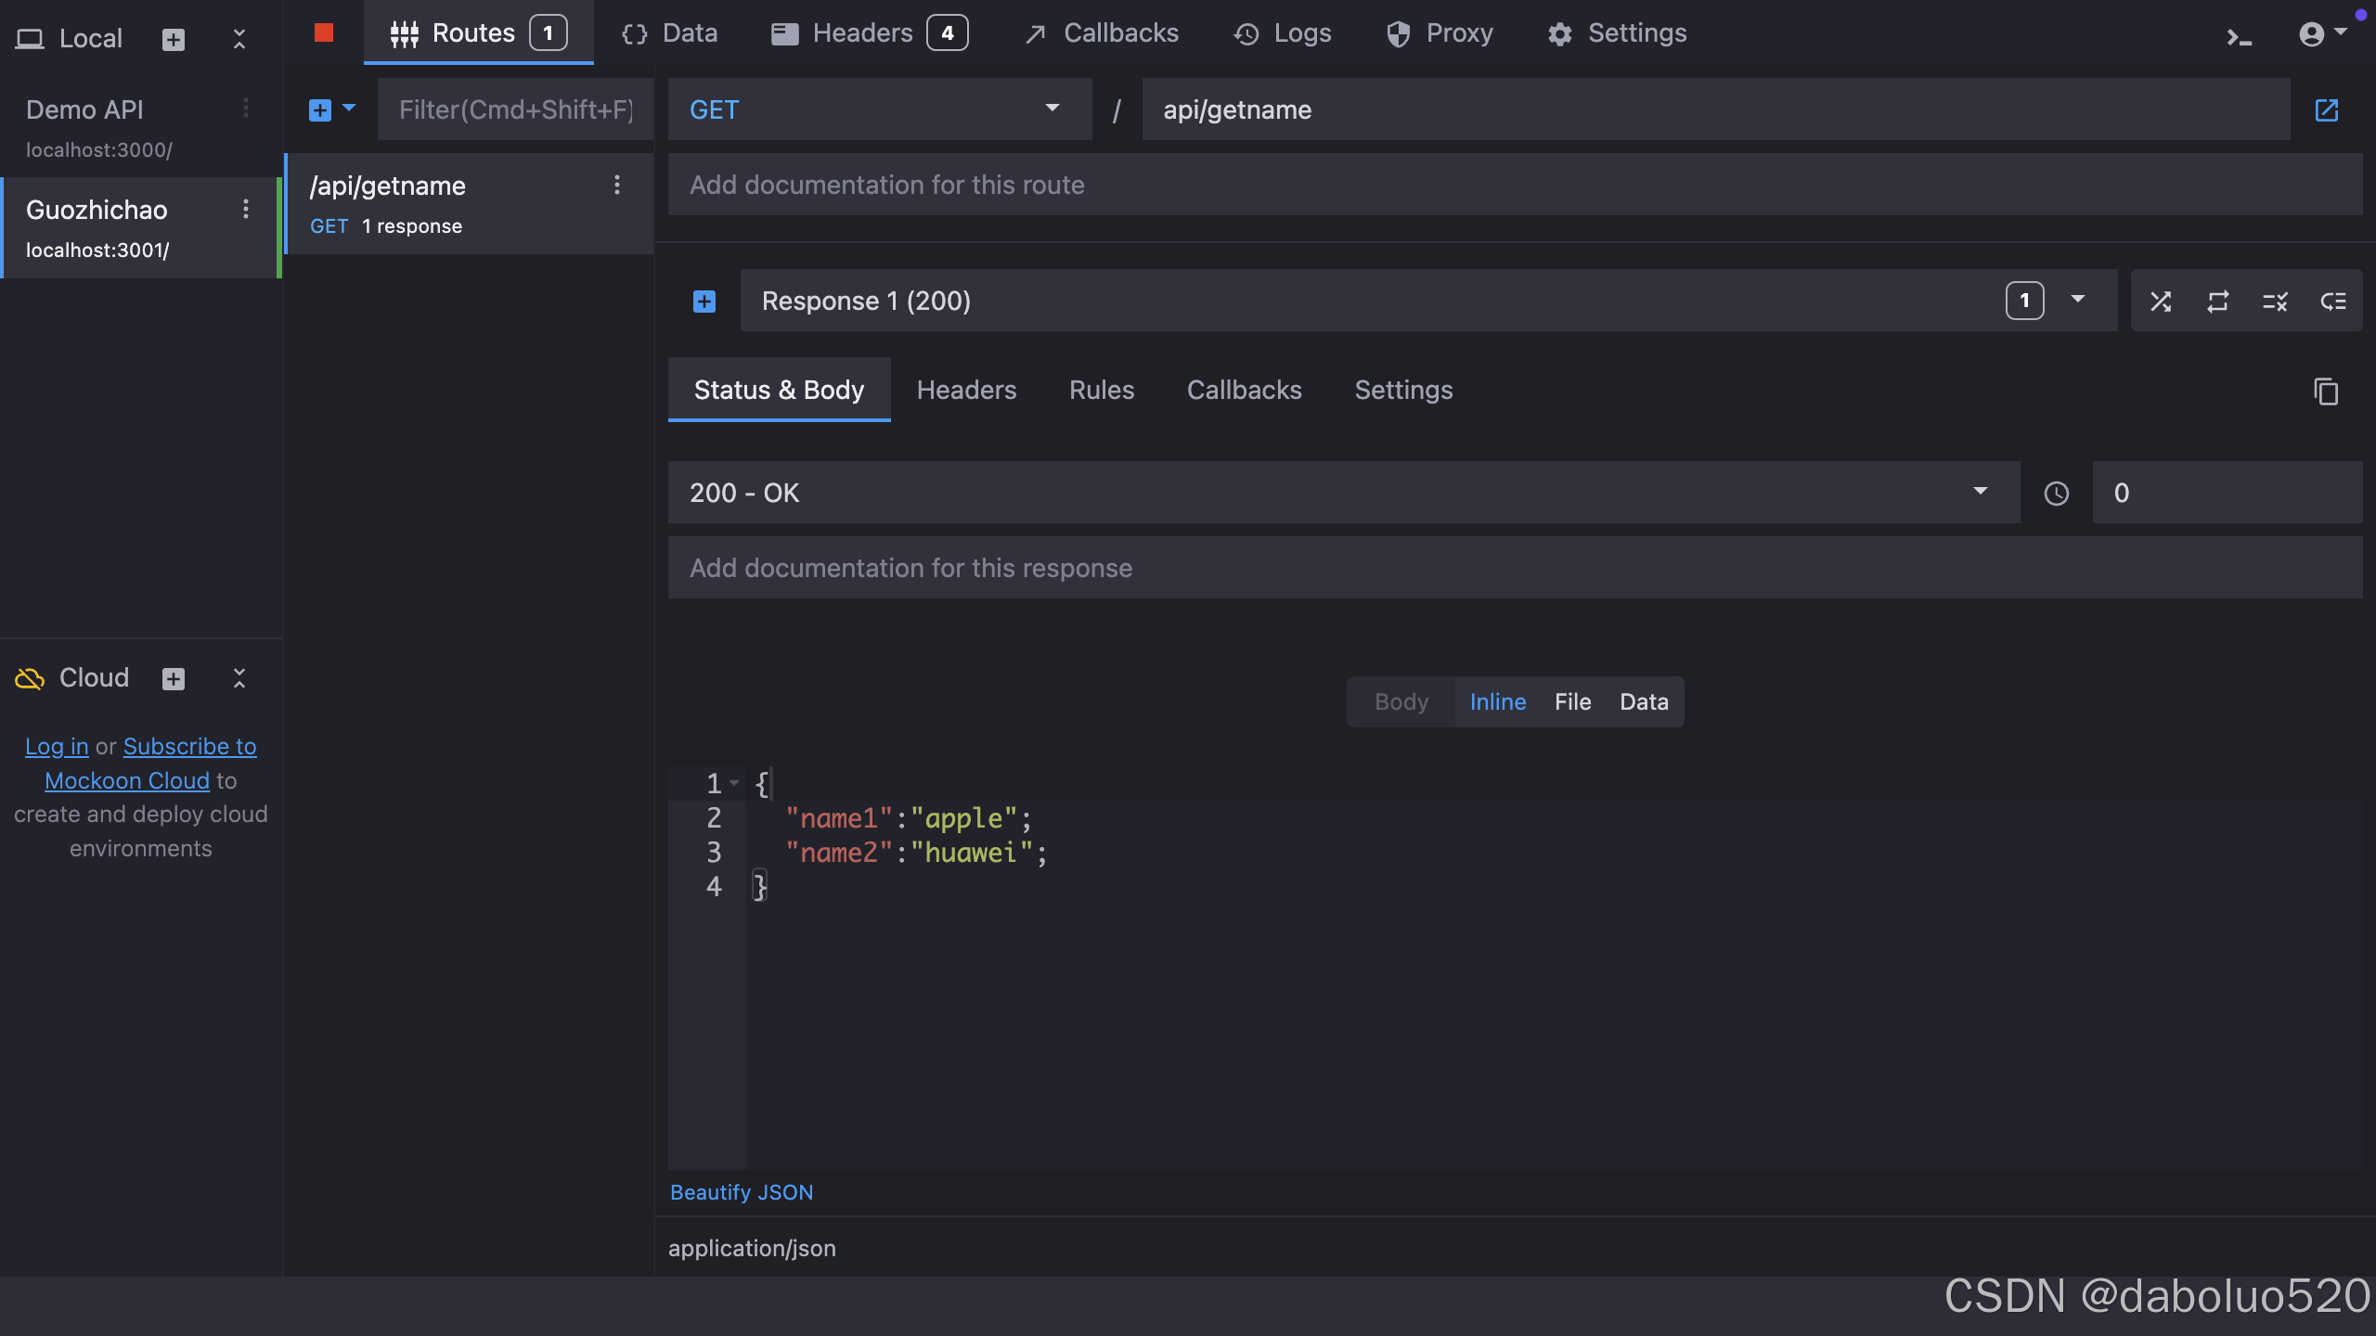The width and height of the screenshot is (2376, 1336).
Task: Click the route filter input field
Action: click(x=515, y=109)
